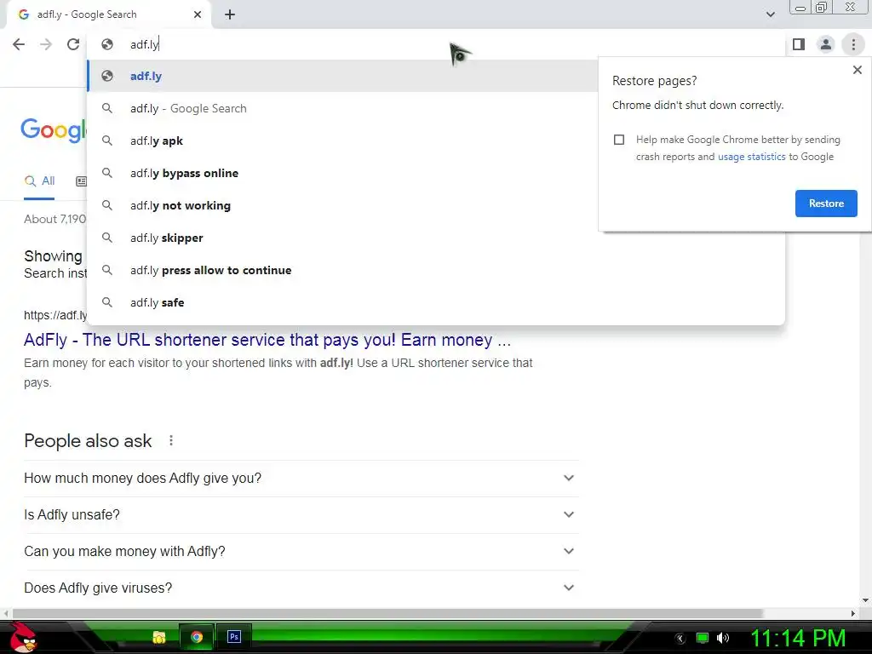
Task: Expand 'Can you make money with Adfly?'
Action: [301, 552]
